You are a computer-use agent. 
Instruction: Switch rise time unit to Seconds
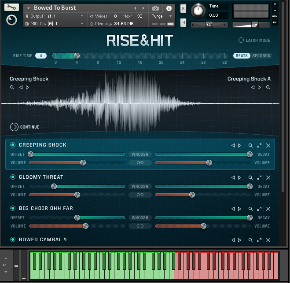(x=261, y=55)
